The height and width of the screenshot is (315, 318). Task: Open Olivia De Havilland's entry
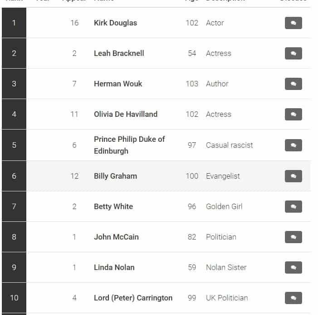pyautogui.click(x=126, y=115)
